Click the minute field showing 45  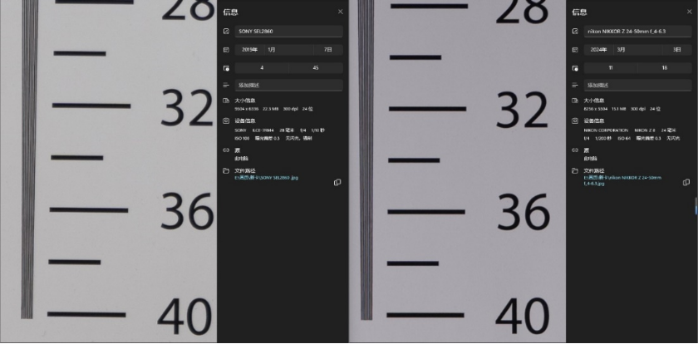(x=315, y=67)
